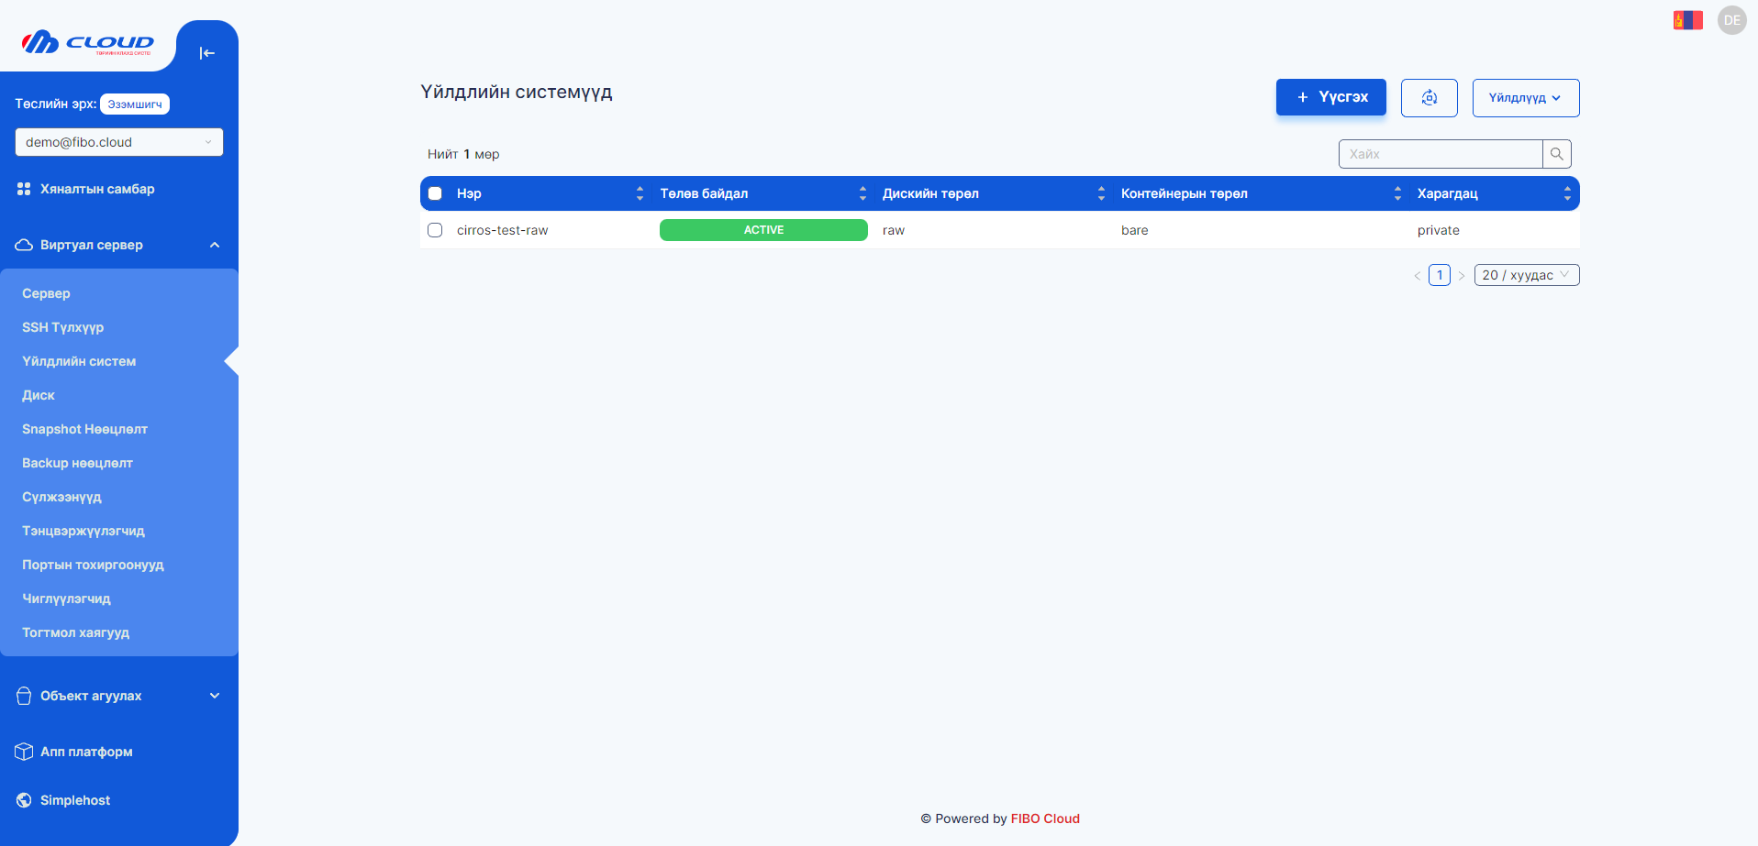Check the cirros-test-raw row checkbox
The image size is (1758, 846).
coord(435,230)
